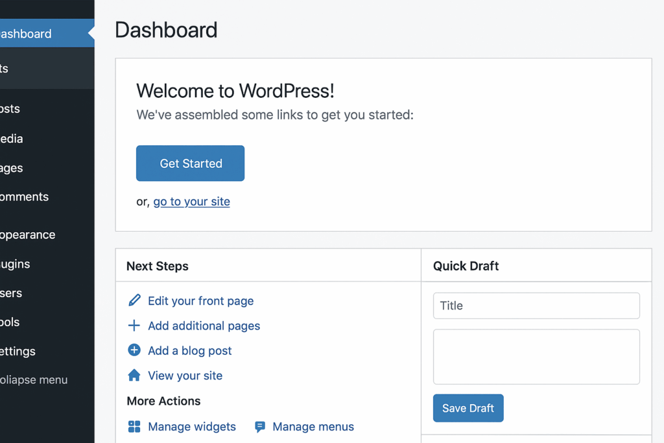Navigate to Plugins in the sidebar
This screenshot has height=443, width=664.
[x=16, y=264]
